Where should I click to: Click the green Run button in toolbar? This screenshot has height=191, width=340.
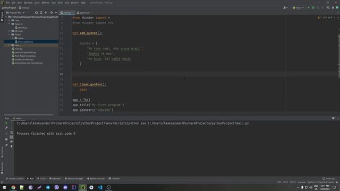[x=309, y=7]
